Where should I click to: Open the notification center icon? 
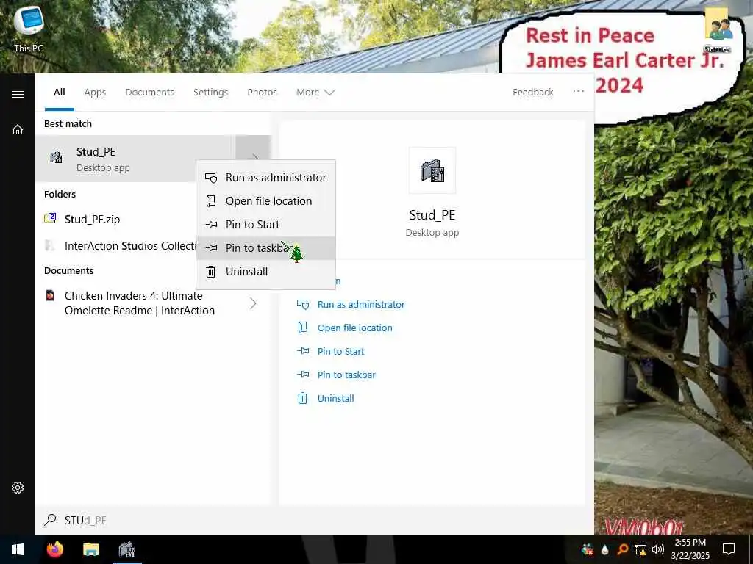729,549
